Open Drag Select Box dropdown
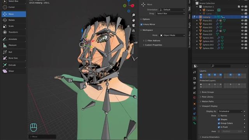This screenshot has height=140, width=249. (171, 14)
